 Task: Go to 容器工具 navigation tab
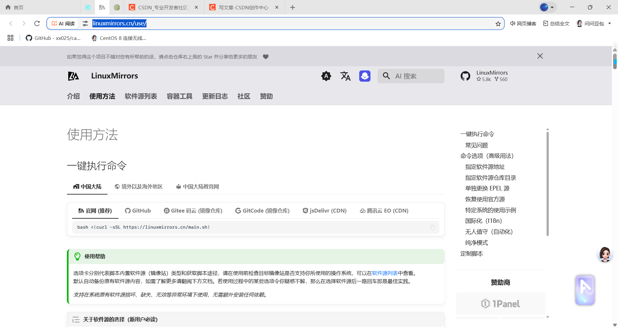[x=180, y=96]
